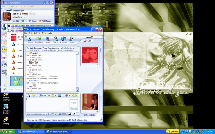Open the emoticon dropdown arrow
The width and height of the screenshot is (215, 134).
click(36, 95)
